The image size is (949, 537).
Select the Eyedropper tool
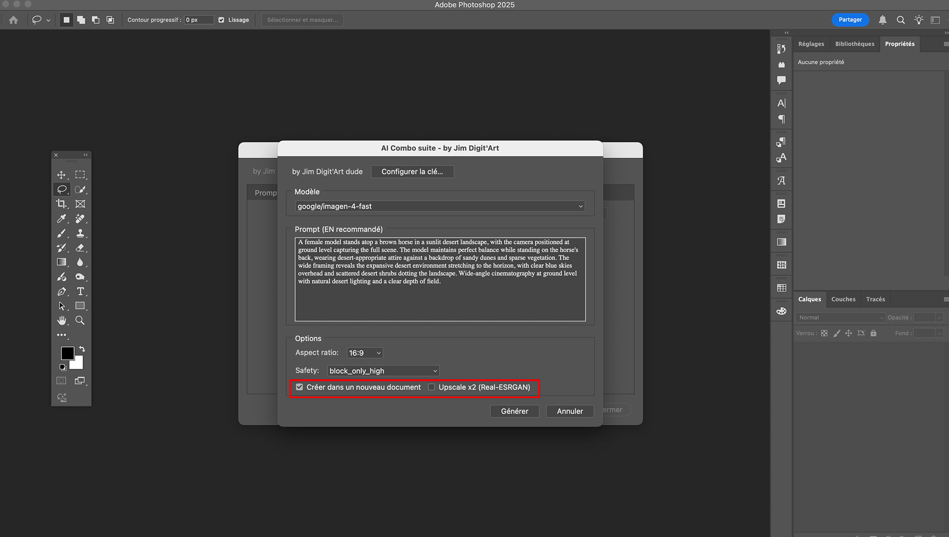pos(61,219)
